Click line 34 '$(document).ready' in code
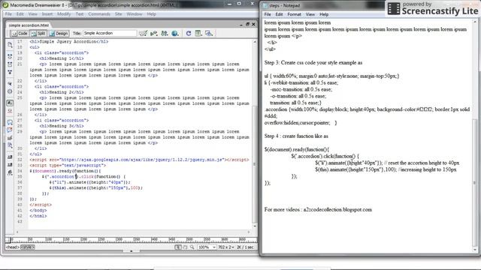Screen dimensions: 481x270 pos(65,171)
